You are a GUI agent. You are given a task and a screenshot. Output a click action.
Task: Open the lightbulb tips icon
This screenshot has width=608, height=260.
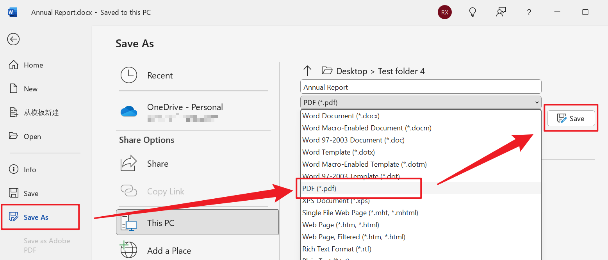tap(472, 12)
